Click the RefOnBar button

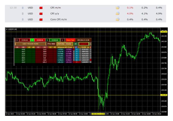pyautogui.click(x=61, y=44)
